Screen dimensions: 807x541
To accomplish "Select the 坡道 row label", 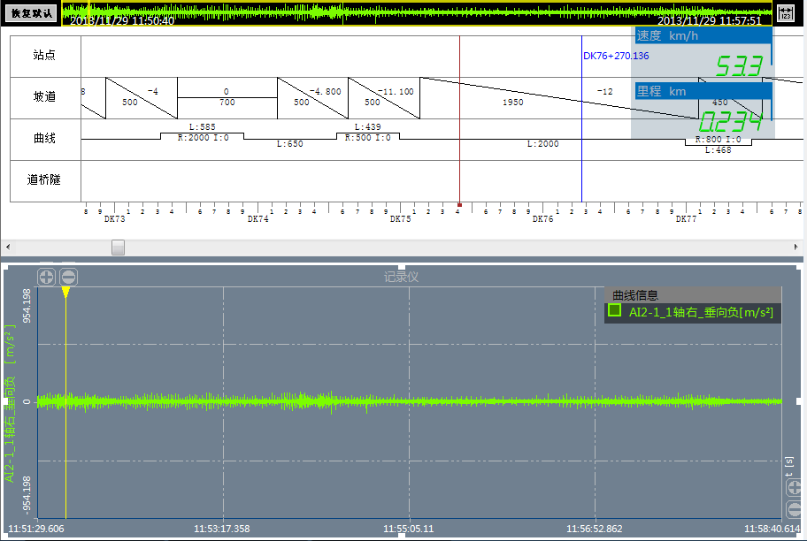I will tap(44, 97).
